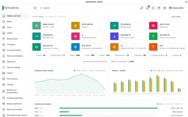Open window menu icon at top right
The image size is (188, 117).
pos(186,2)
